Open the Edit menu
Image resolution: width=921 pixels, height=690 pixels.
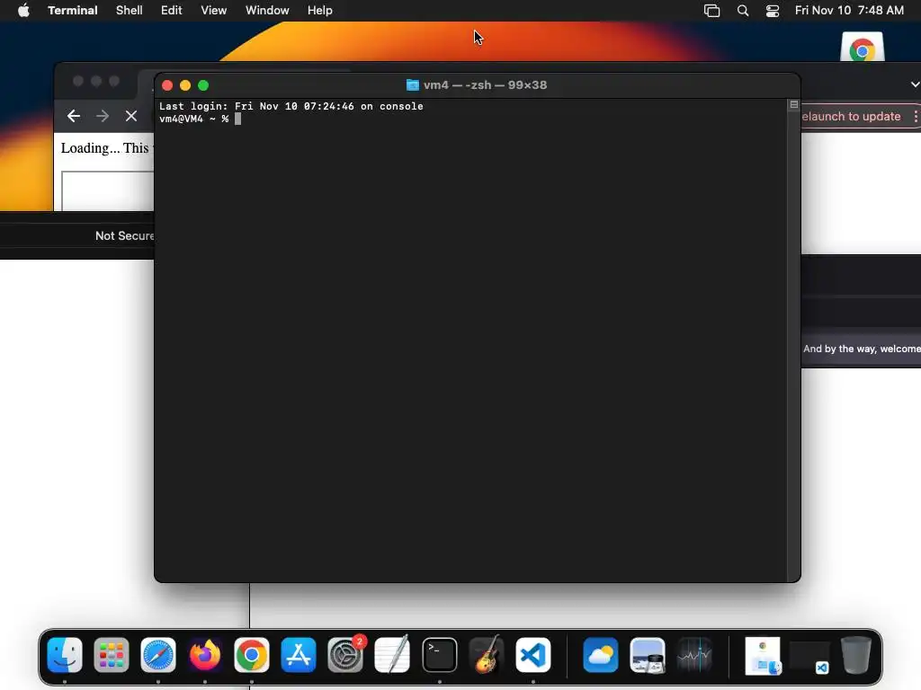tap(172, 11)
